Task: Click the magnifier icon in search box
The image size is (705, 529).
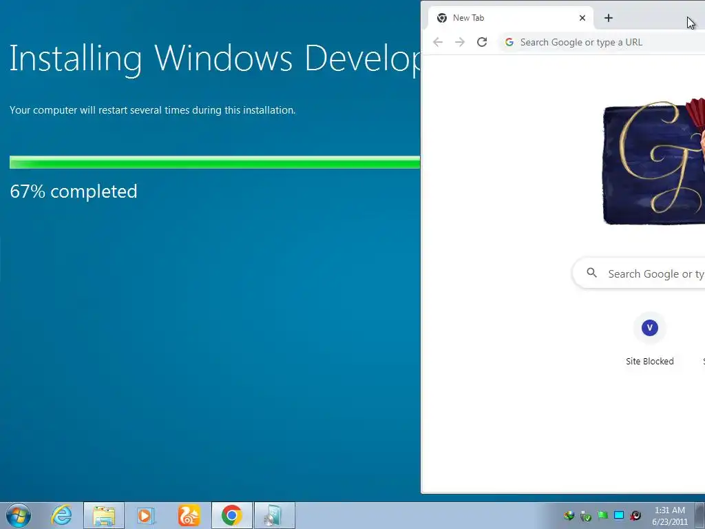Action: click(591, 273)
